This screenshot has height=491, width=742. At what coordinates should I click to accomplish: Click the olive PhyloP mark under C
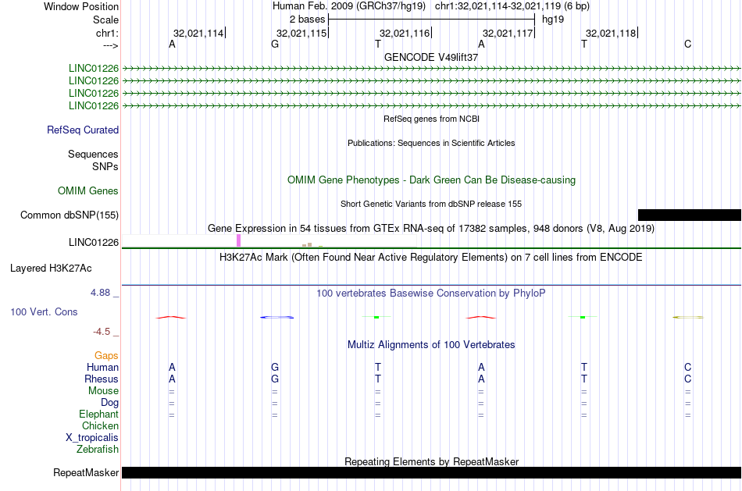pos(688,317)
